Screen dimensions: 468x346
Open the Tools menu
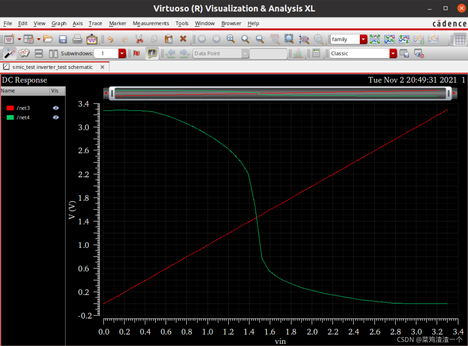coord(182,23)
